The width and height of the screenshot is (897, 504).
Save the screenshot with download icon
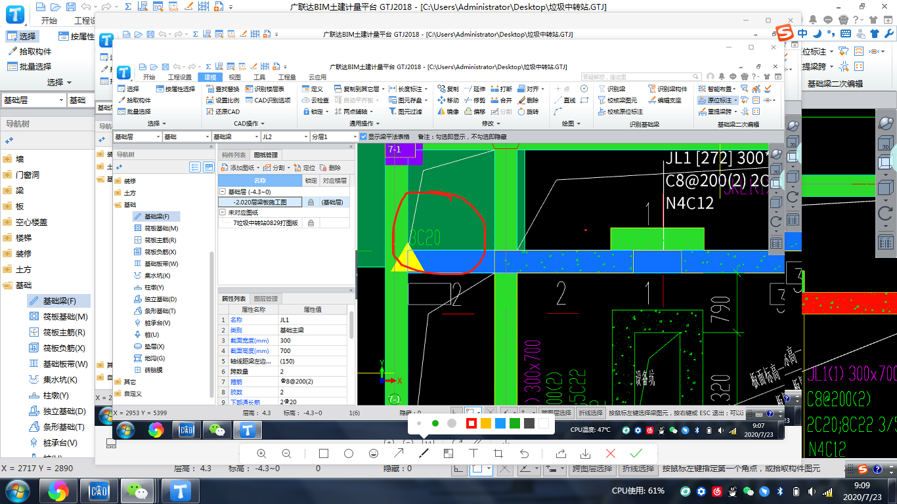pyautogui.click(x=586, y=453)
